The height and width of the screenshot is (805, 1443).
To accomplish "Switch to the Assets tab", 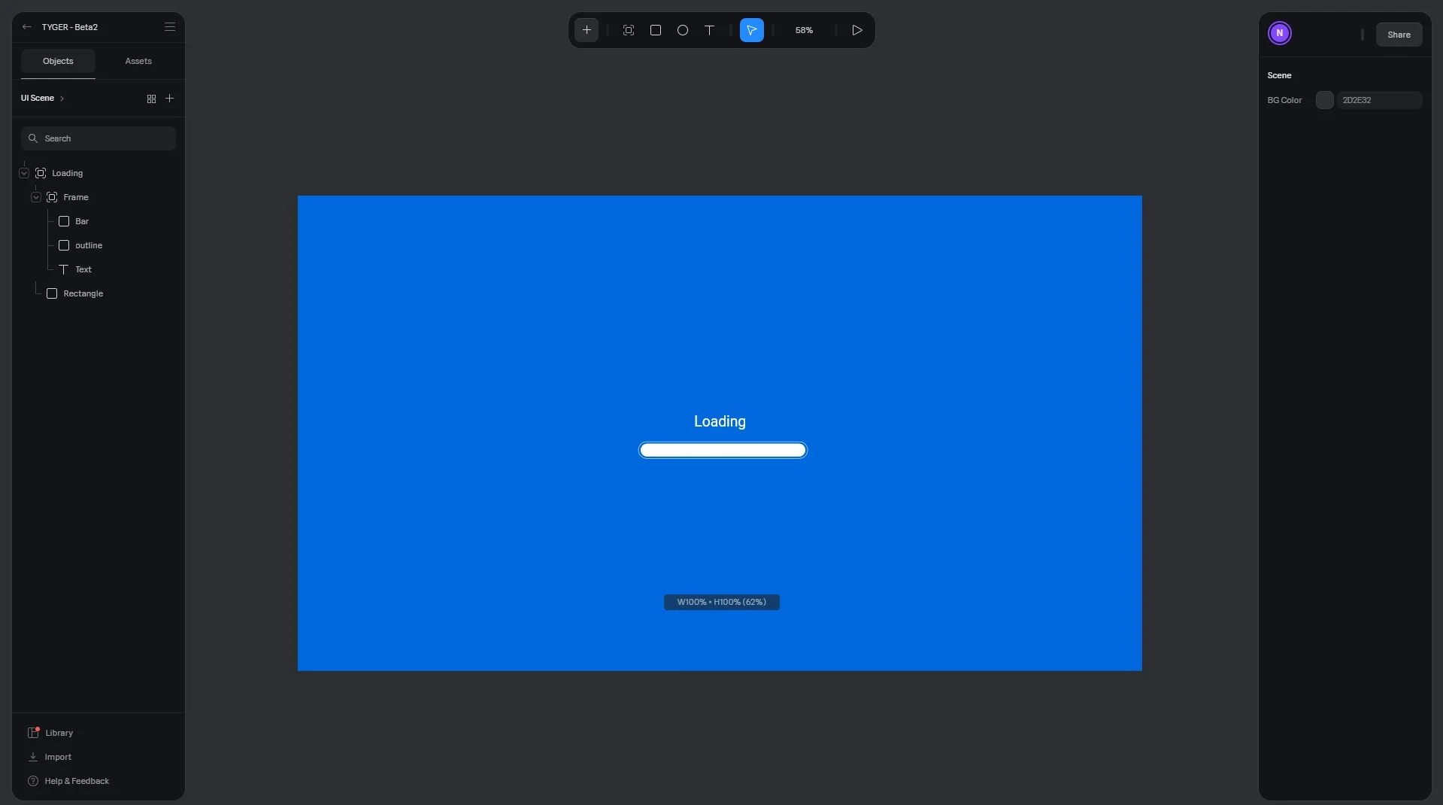I will coord(138,61).
